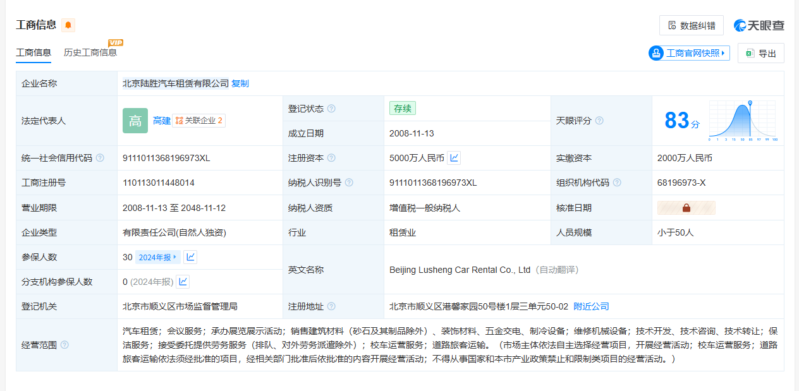Switch to 历史工商信息 tab
This screenshot has height=391, width=799.
coord(90,52)
